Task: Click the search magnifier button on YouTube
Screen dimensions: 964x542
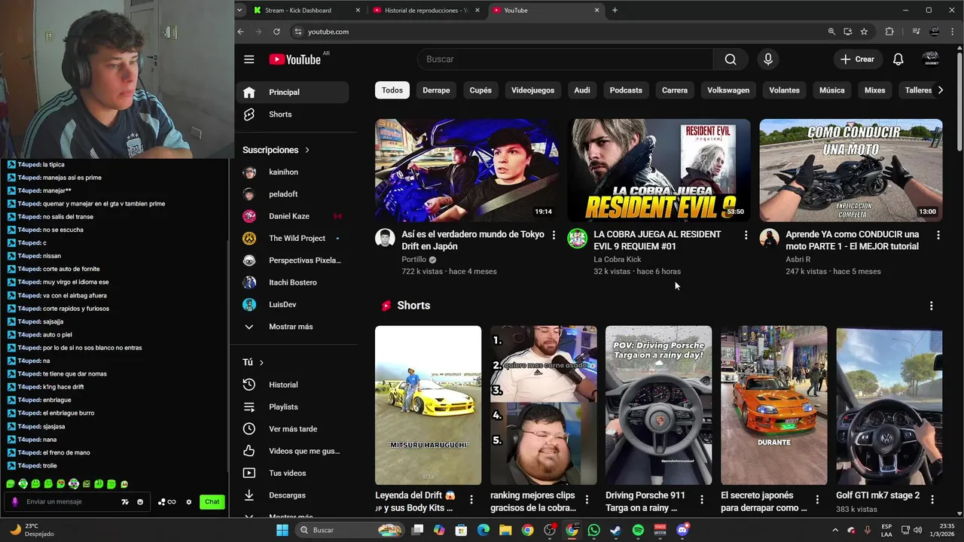Action: pos(731,59)
